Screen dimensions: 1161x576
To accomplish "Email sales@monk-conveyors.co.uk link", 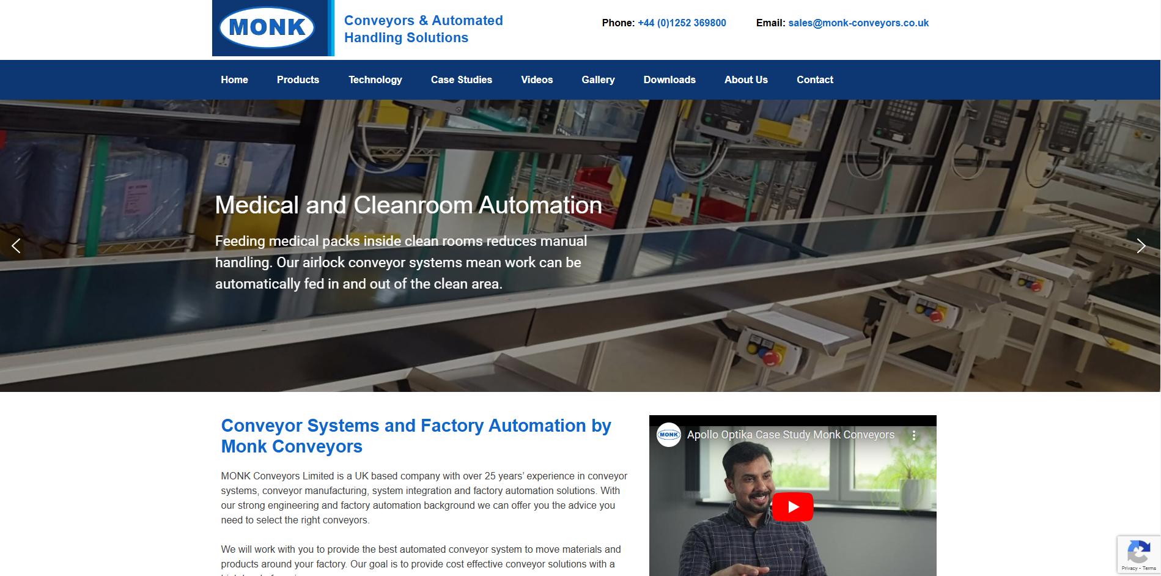I will click(x=858, y=23).
